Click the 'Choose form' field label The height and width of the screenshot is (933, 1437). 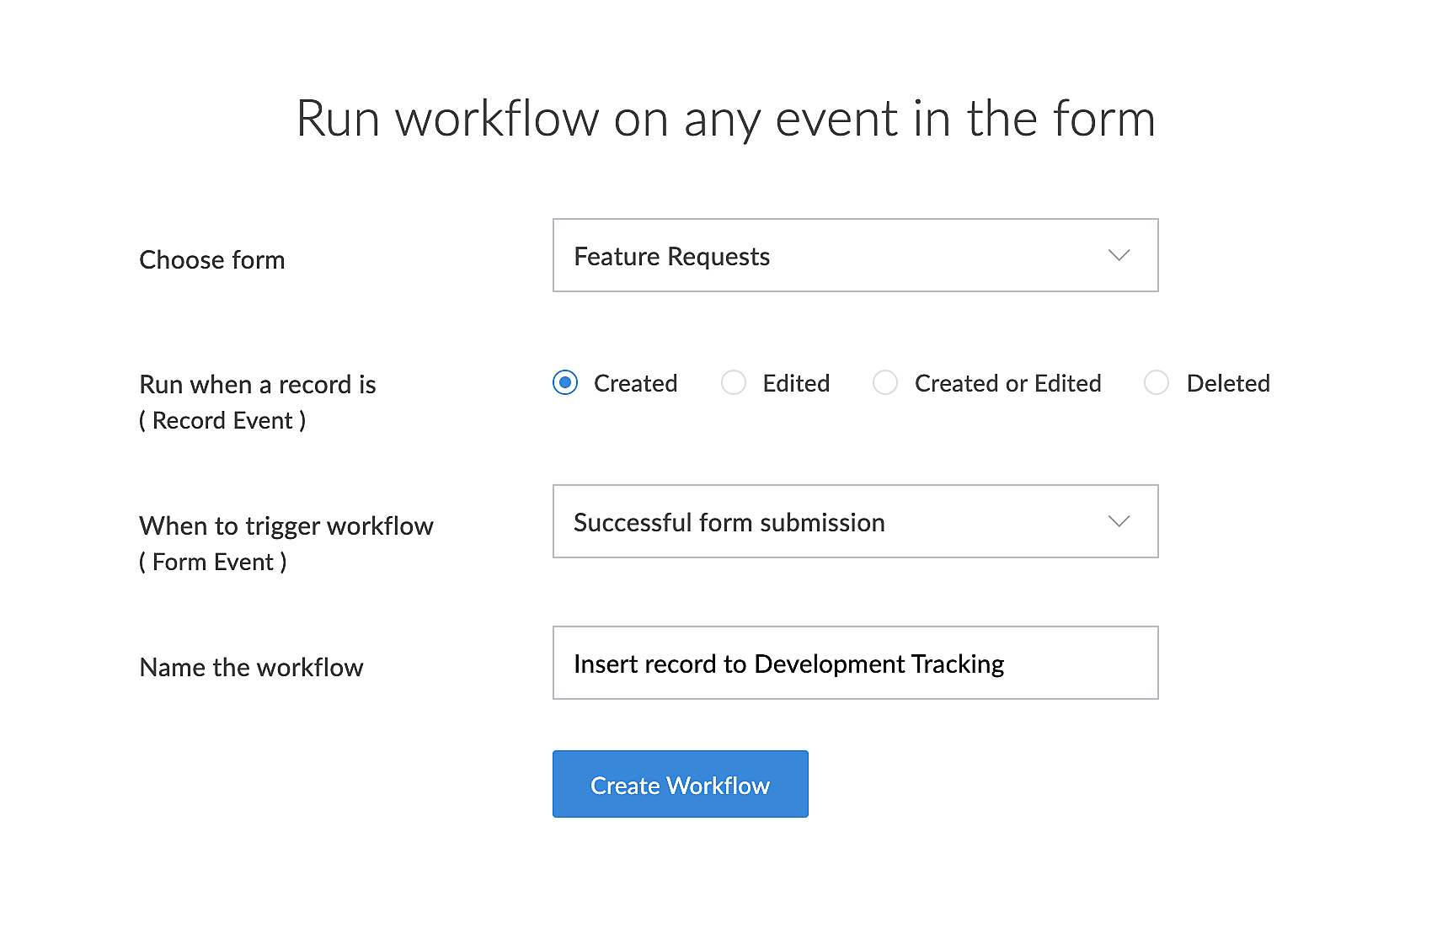point(212,260)
